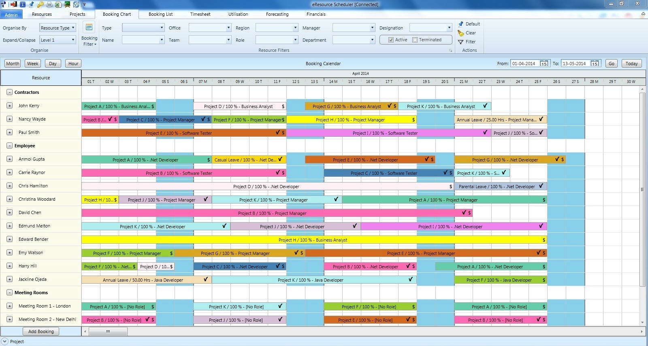Expand the Project panel at the bottom
This screenshot has width=648, height=346.
4,342
